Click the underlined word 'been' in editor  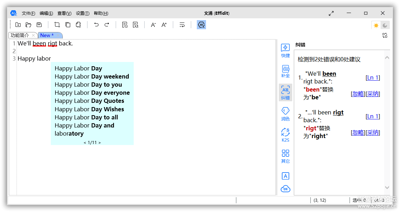(x=39, y=44)
